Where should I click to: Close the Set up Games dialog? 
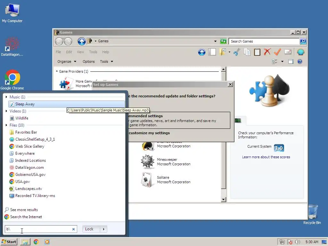pos(230,84)
